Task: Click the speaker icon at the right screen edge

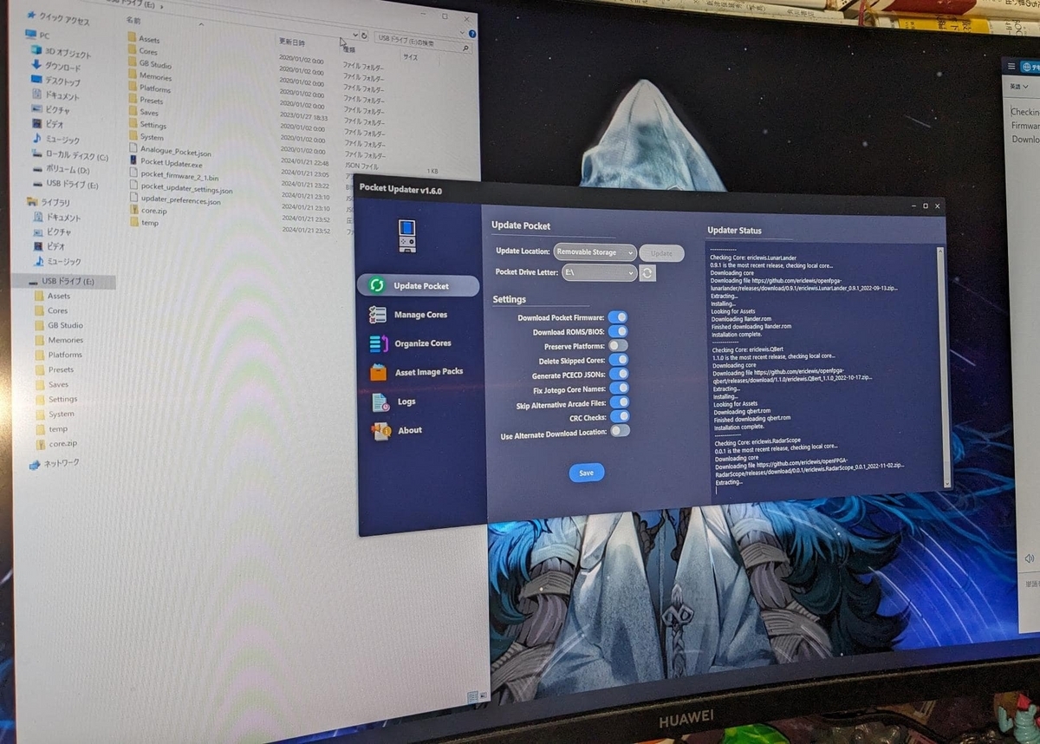Action: pyautogui.click(x=1029, y=559)
